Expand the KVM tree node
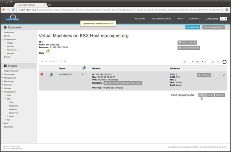This screenshot has height=152, width=231. pyautogui.click(x=5, y=95)
